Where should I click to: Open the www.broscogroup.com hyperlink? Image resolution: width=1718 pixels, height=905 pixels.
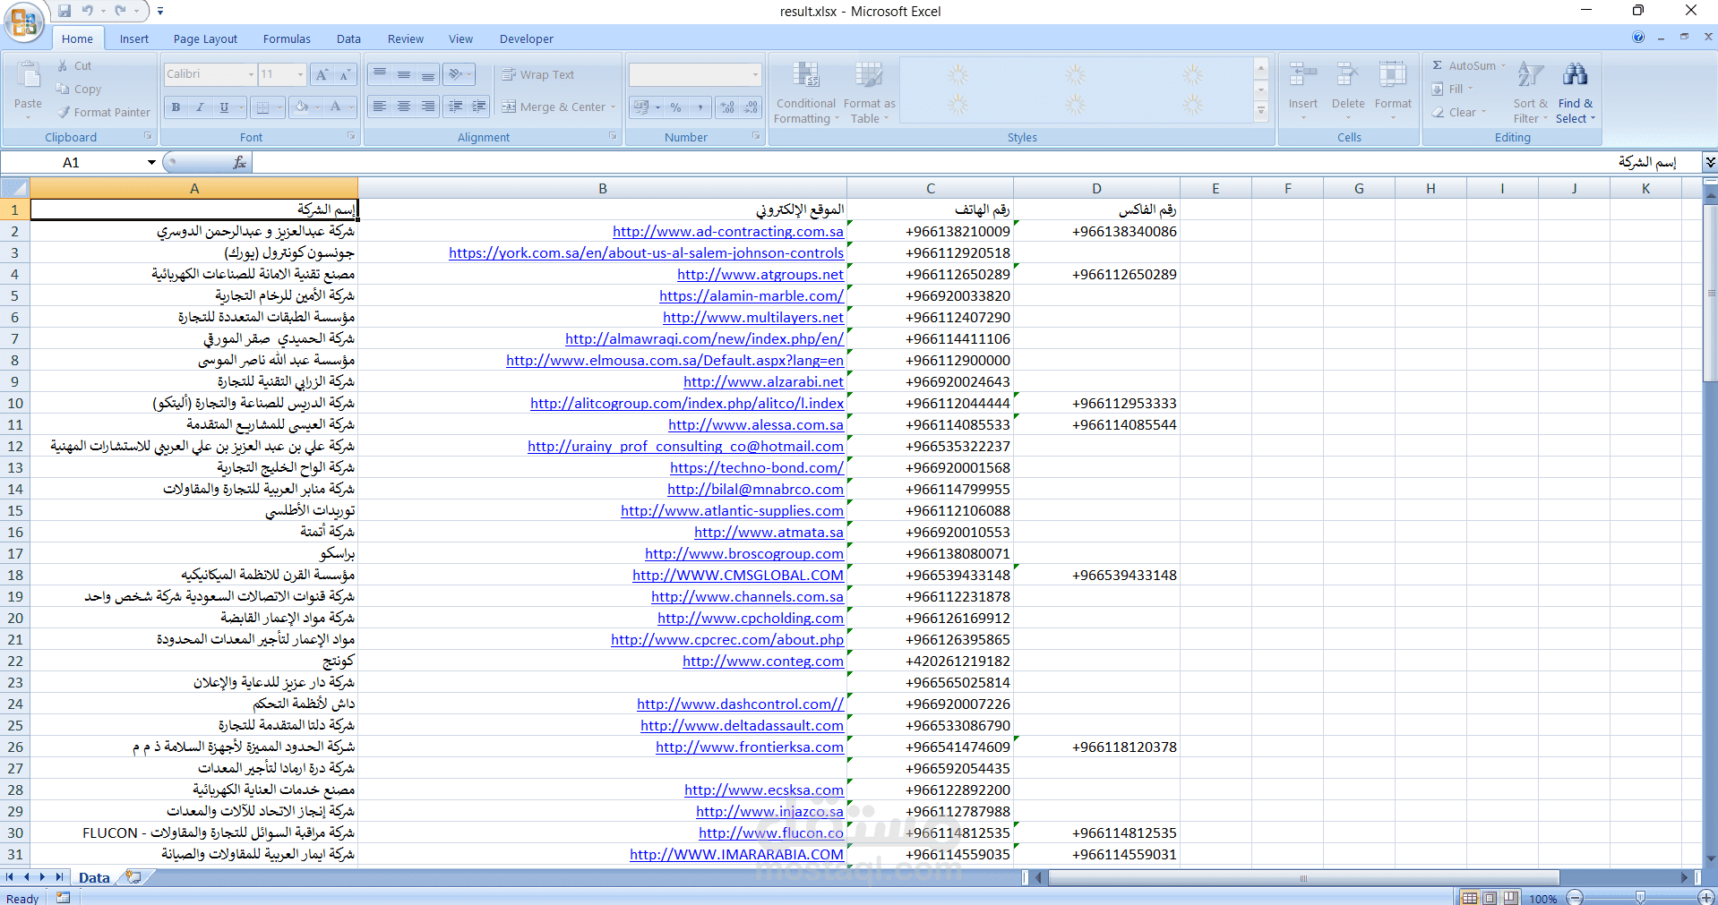(744, 554)
